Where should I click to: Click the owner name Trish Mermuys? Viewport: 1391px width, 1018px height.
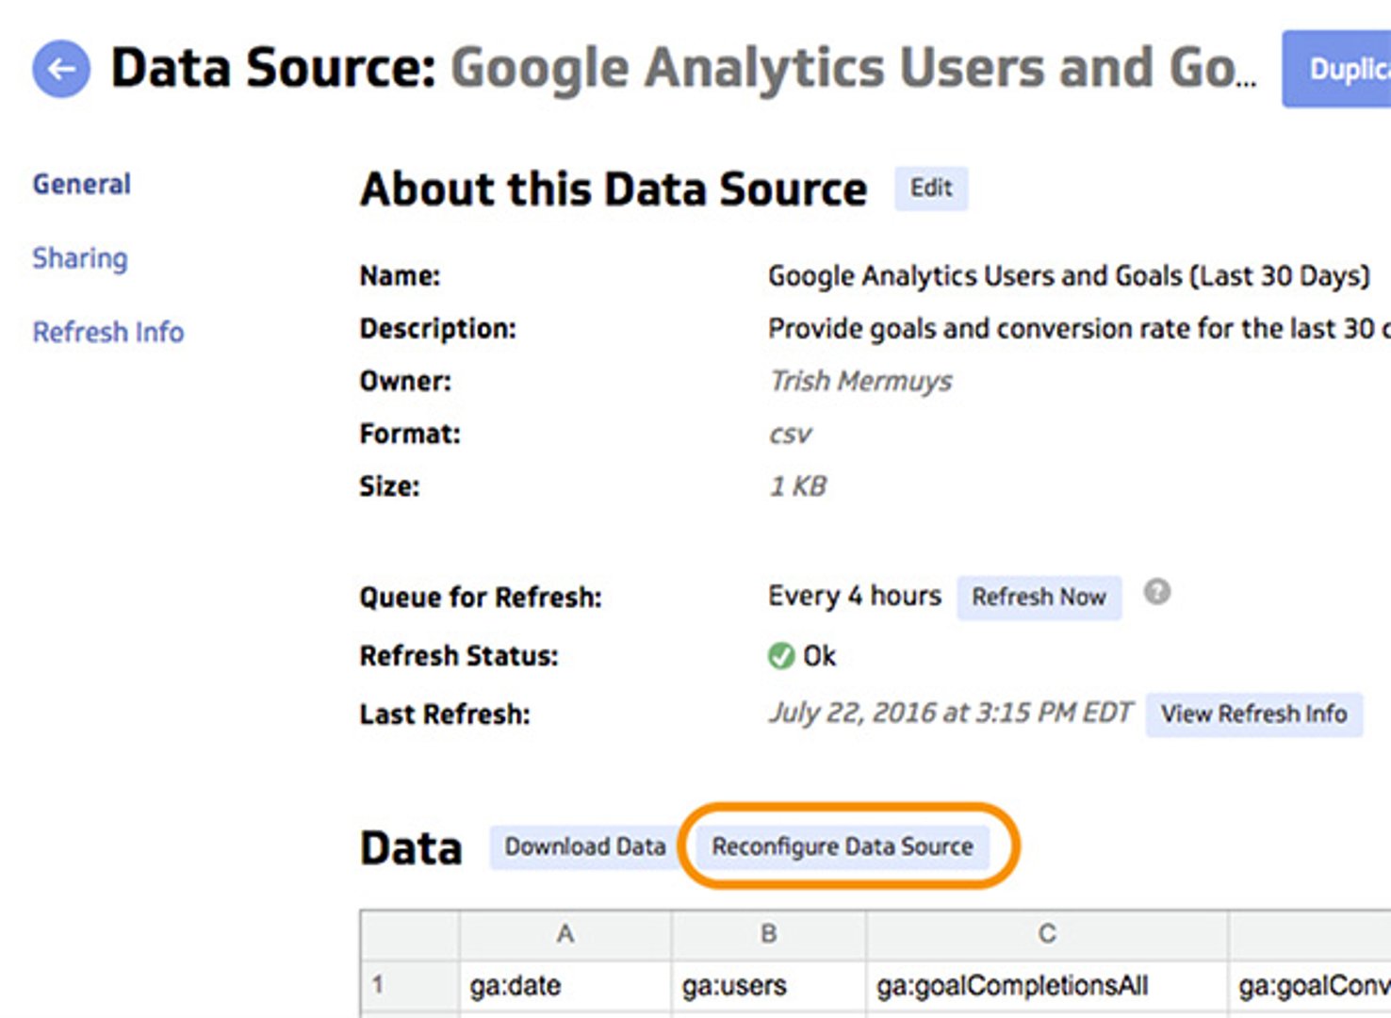(859, 381)
